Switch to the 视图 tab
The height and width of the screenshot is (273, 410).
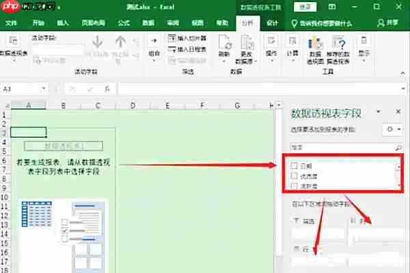coord(197,23)
